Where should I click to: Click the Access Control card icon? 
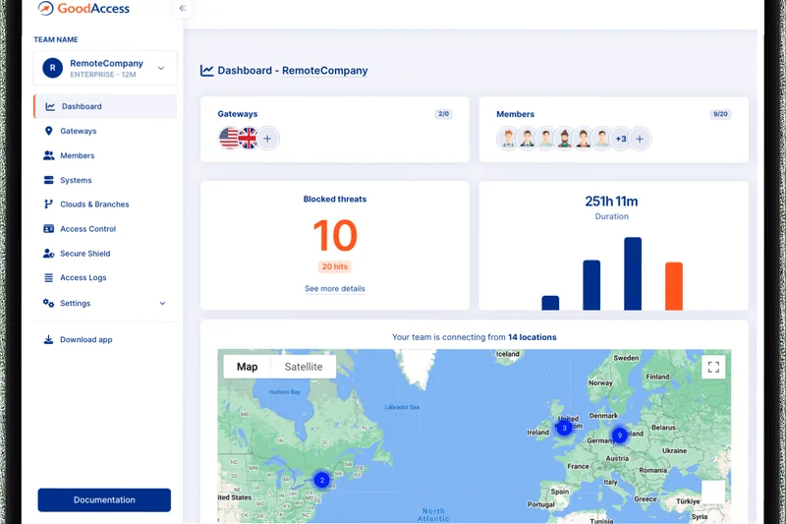[49, 229]
